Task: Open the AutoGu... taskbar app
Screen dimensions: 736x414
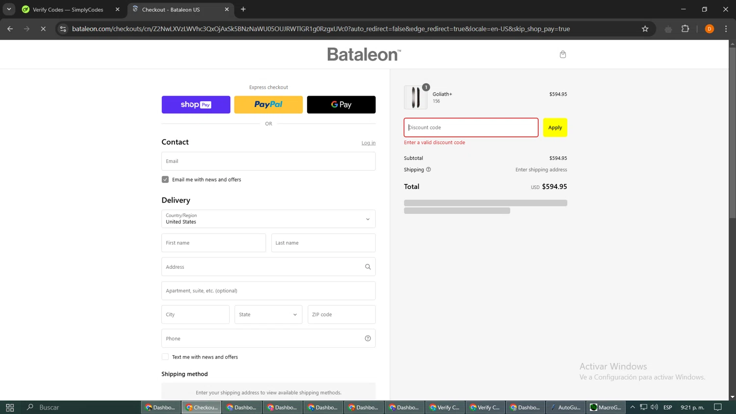Action: tap(565, 407)
